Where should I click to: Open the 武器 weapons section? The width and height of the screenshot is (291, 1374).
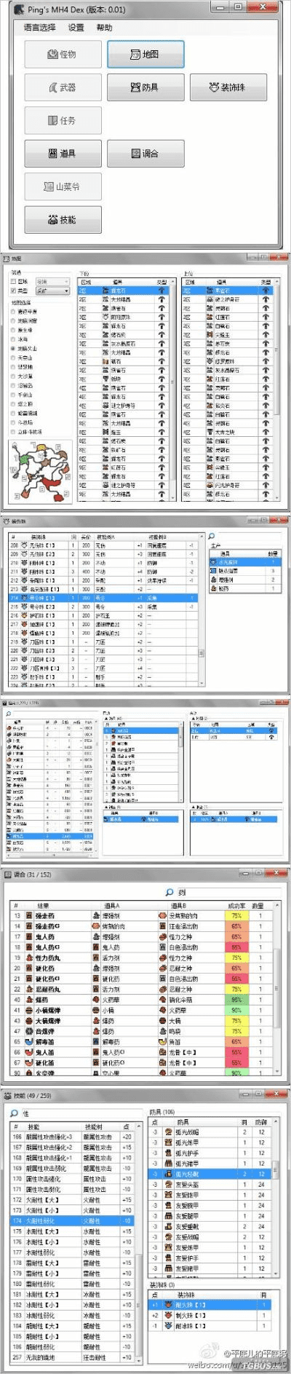coord(63,87)
